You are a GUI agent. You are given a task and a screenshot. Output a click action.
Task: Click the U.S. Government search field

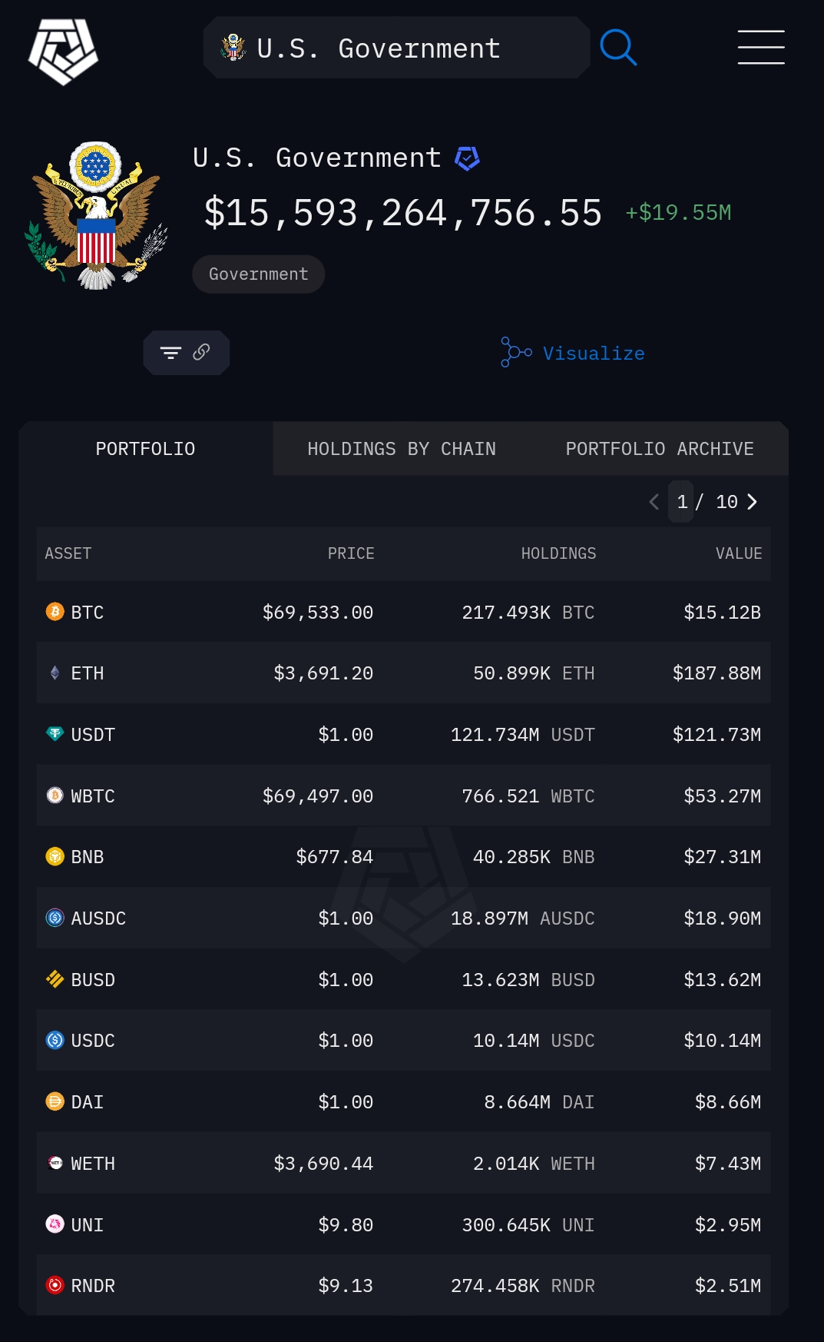point(396,48)
